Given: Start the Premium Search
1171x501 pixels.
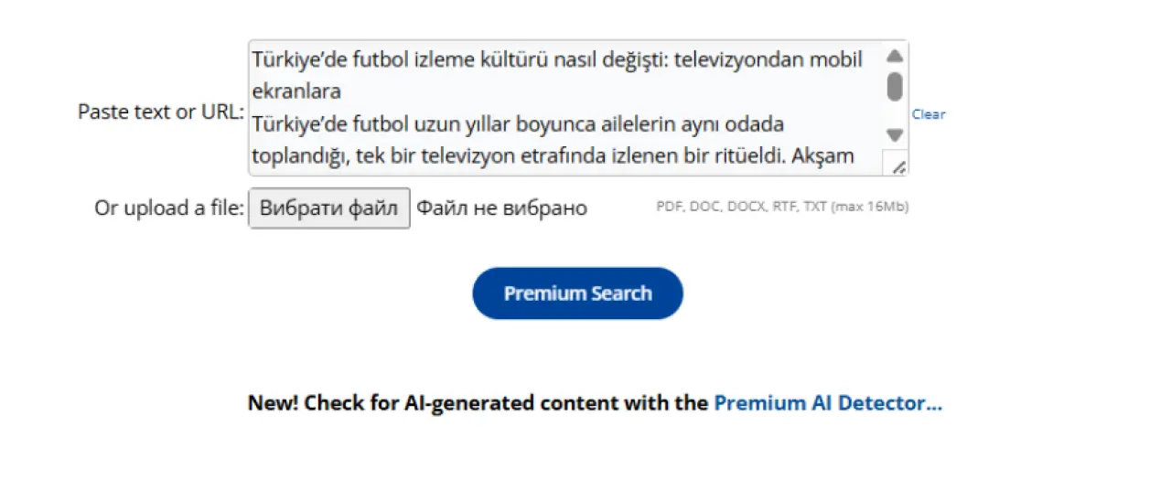Looking at the screenshot, I should click(577, 293).
